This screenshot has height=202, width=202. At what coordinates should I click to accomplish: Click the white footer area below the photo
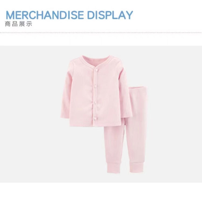pyautogui.click(x=101, y=192)
